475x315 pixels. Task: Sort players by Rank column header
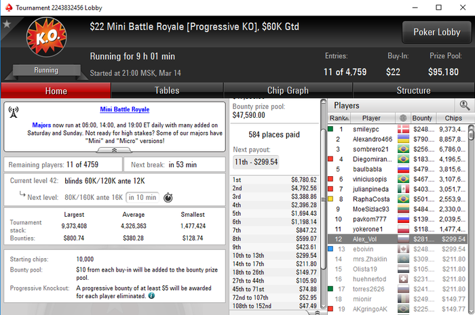339,118
